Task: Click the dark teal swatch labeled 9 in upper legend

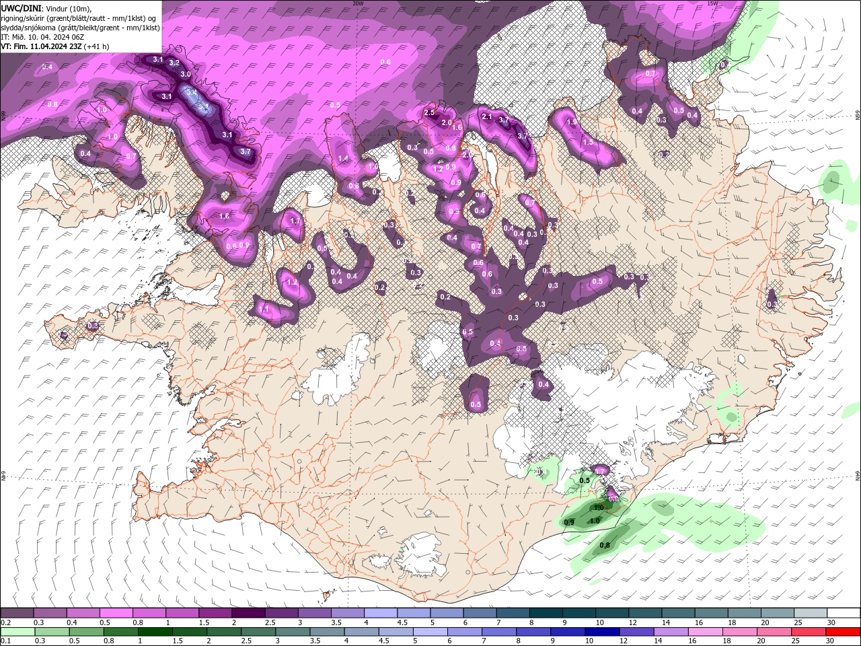Action: 579,613
